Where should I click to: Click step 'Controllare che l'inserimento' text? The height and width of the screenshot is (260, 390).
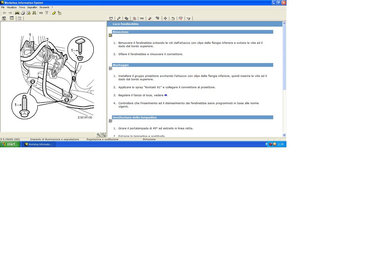click(x=189, y=105)
